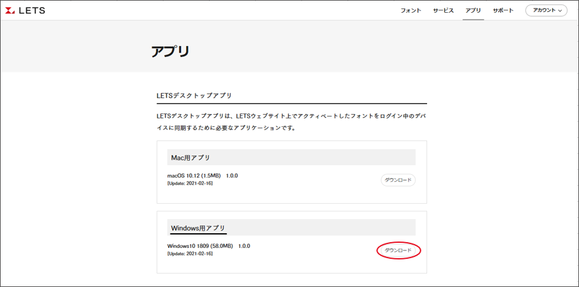Click the LETS wordmark text in header
The width and height of the screenshot is (579, 287).
click(32, 11)
